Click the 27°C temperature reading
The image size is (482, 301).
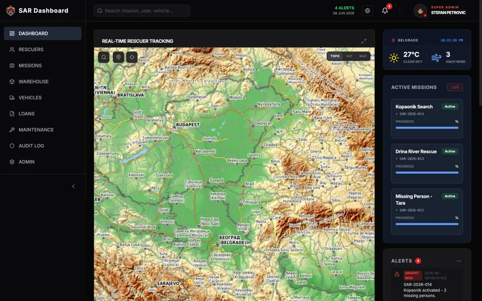pyautogui.click(x=411, y=55)
